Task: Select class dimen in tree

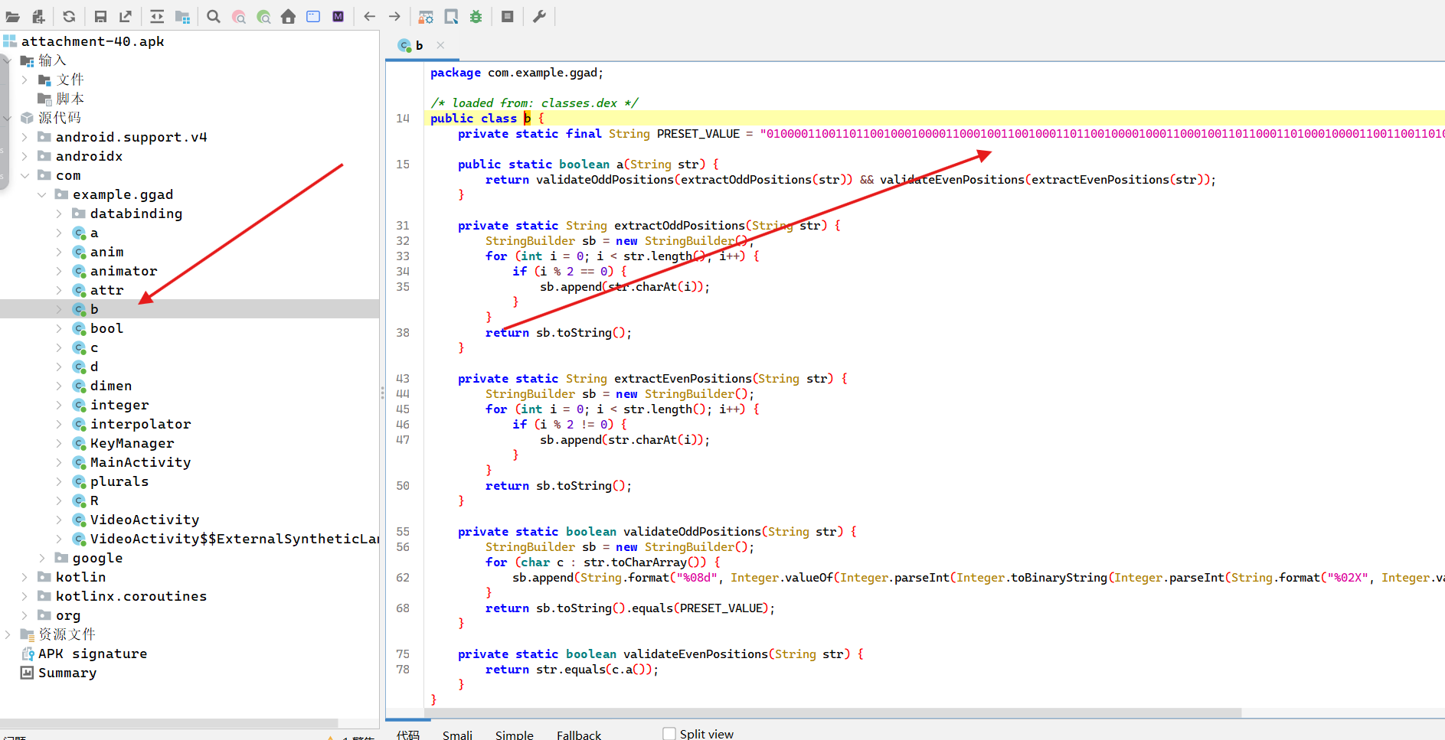Action: coord(111,386)
